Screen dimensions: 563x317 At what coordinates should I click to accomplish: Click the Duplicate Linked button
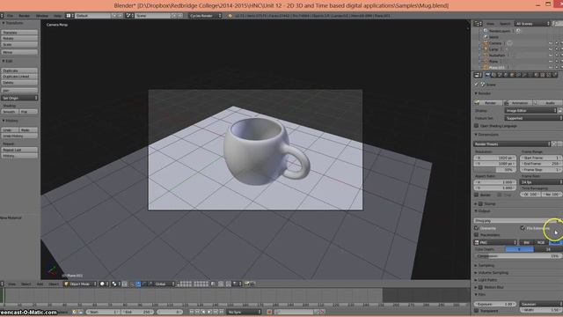coord(19,77)
